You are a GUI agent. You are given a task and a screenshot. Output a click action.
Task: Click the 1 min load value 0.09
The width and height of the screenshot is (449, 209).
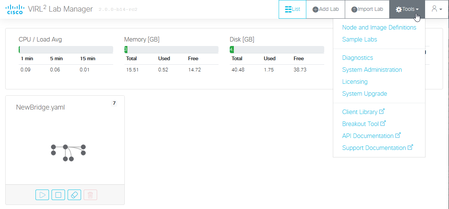tap(26, 70)
